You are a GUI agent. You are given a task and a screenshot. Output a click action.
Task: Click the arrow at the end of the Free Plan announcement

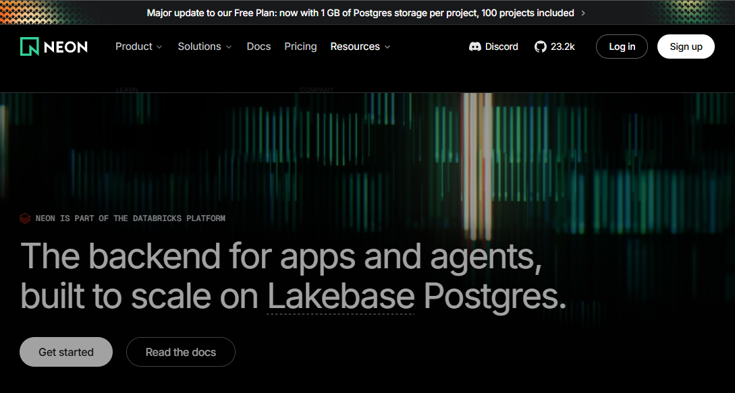tap(583, 13)
